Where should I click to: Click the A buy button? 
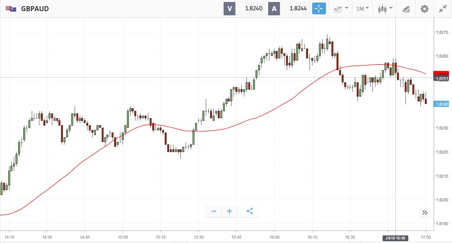click(x=274, y=9)
